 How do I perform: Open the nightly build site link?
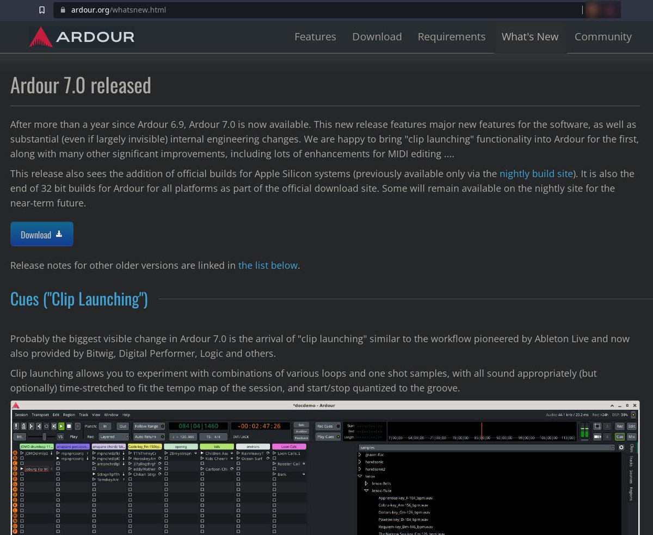(536, 174)
